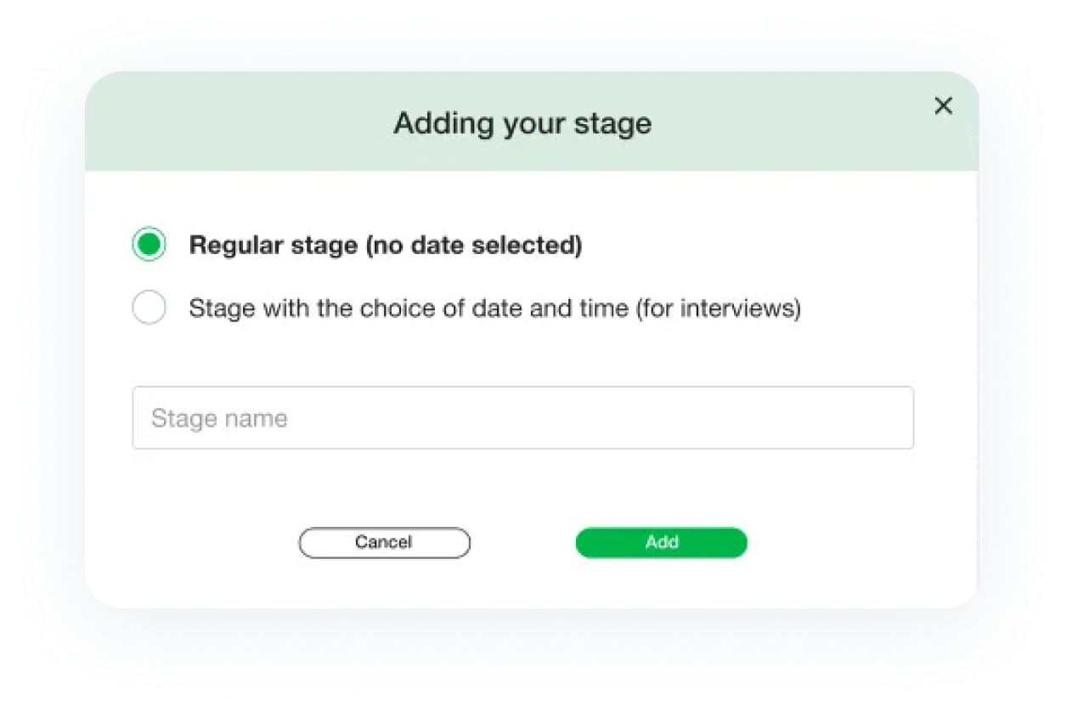
Task: Click the "(for interviews)" text in second option
Action: [718, 308]
